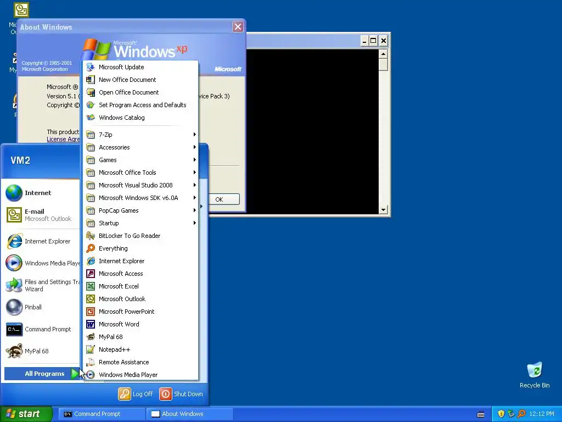This screenshot has height=422, width=562.
Task: Open Internet Explorer in the All Programs list
Action: tap(141, 261)
